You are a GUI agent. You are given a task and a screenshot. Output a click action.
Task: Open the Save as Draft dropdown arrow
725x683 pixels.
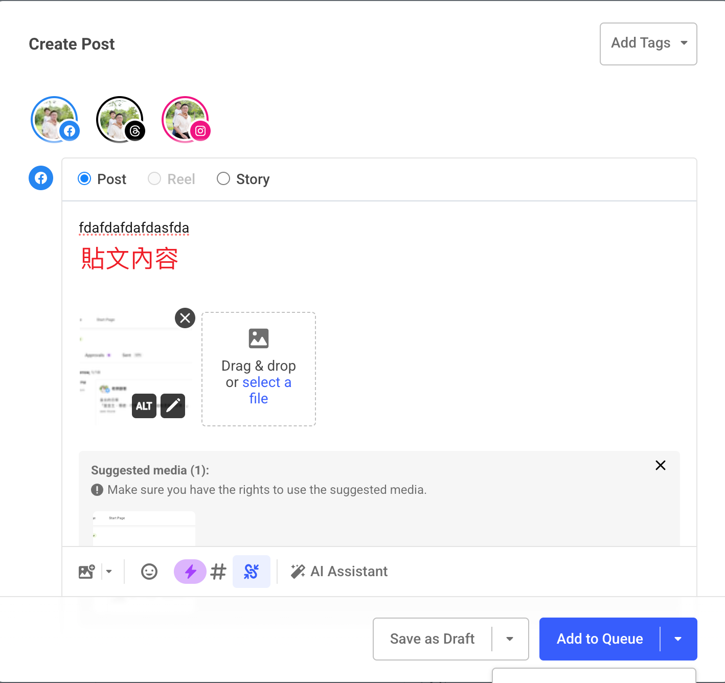coord(510,639)
